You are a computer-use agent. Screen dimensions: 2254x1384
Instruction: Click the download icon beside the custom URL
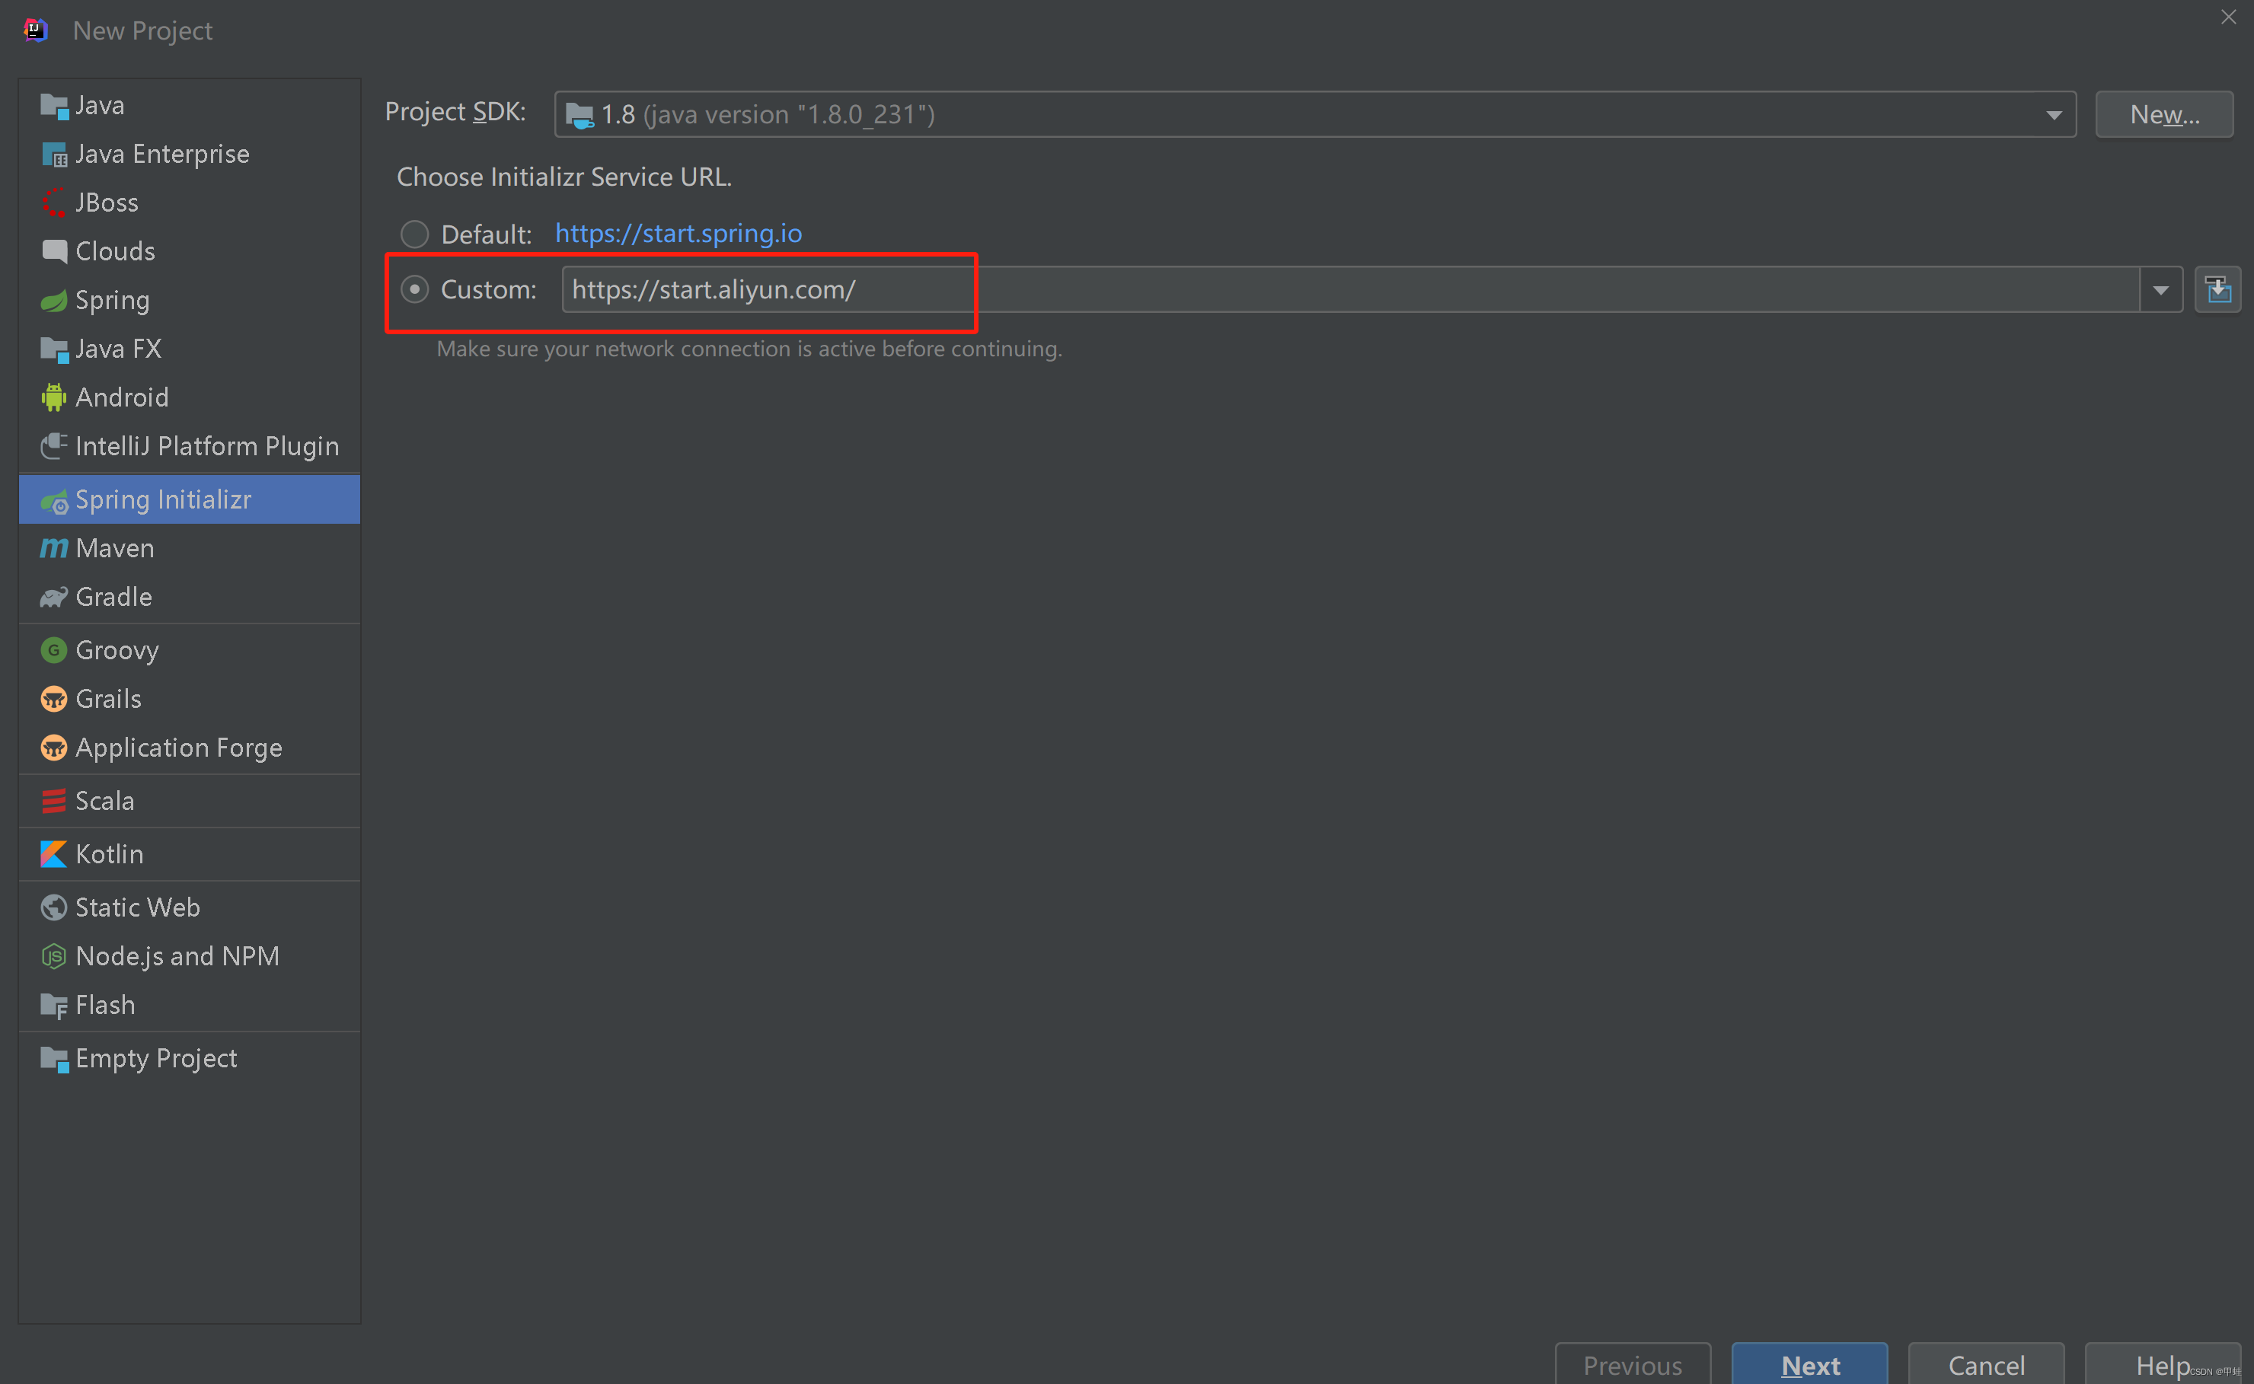point(2218,289)
